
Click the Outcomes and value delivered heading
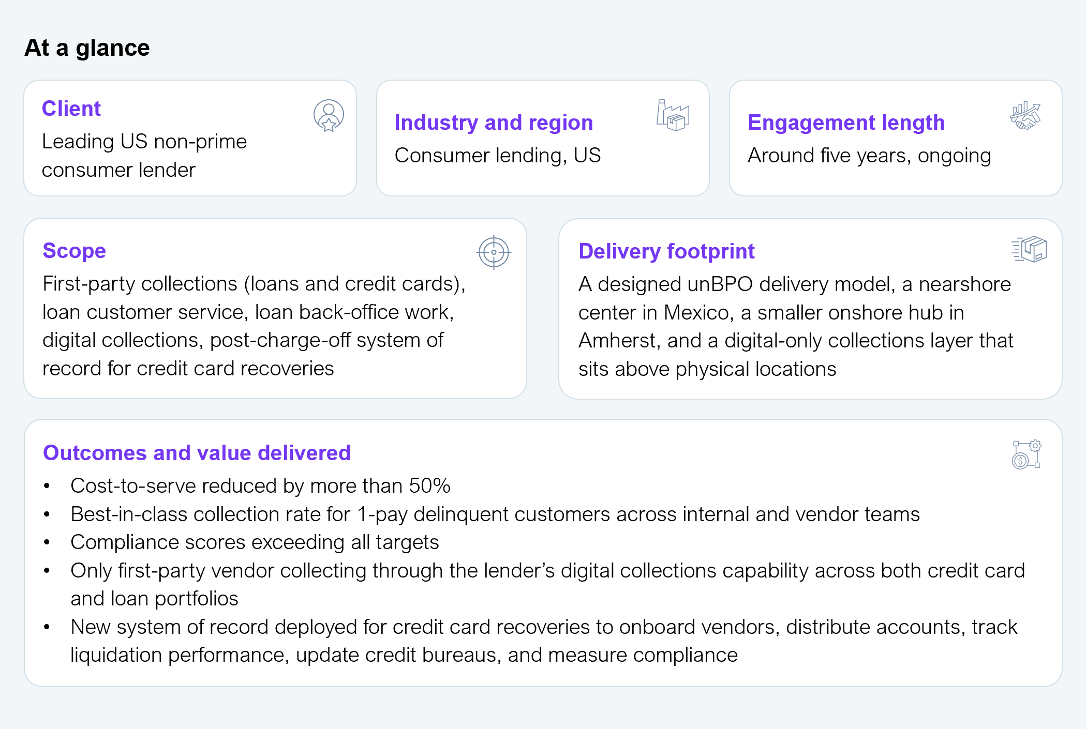197,453
